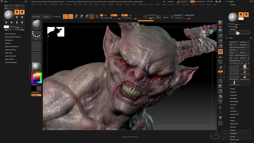Open the StartupMaterial picker
Screen dimensions: 254x143
tap(36, 67)
